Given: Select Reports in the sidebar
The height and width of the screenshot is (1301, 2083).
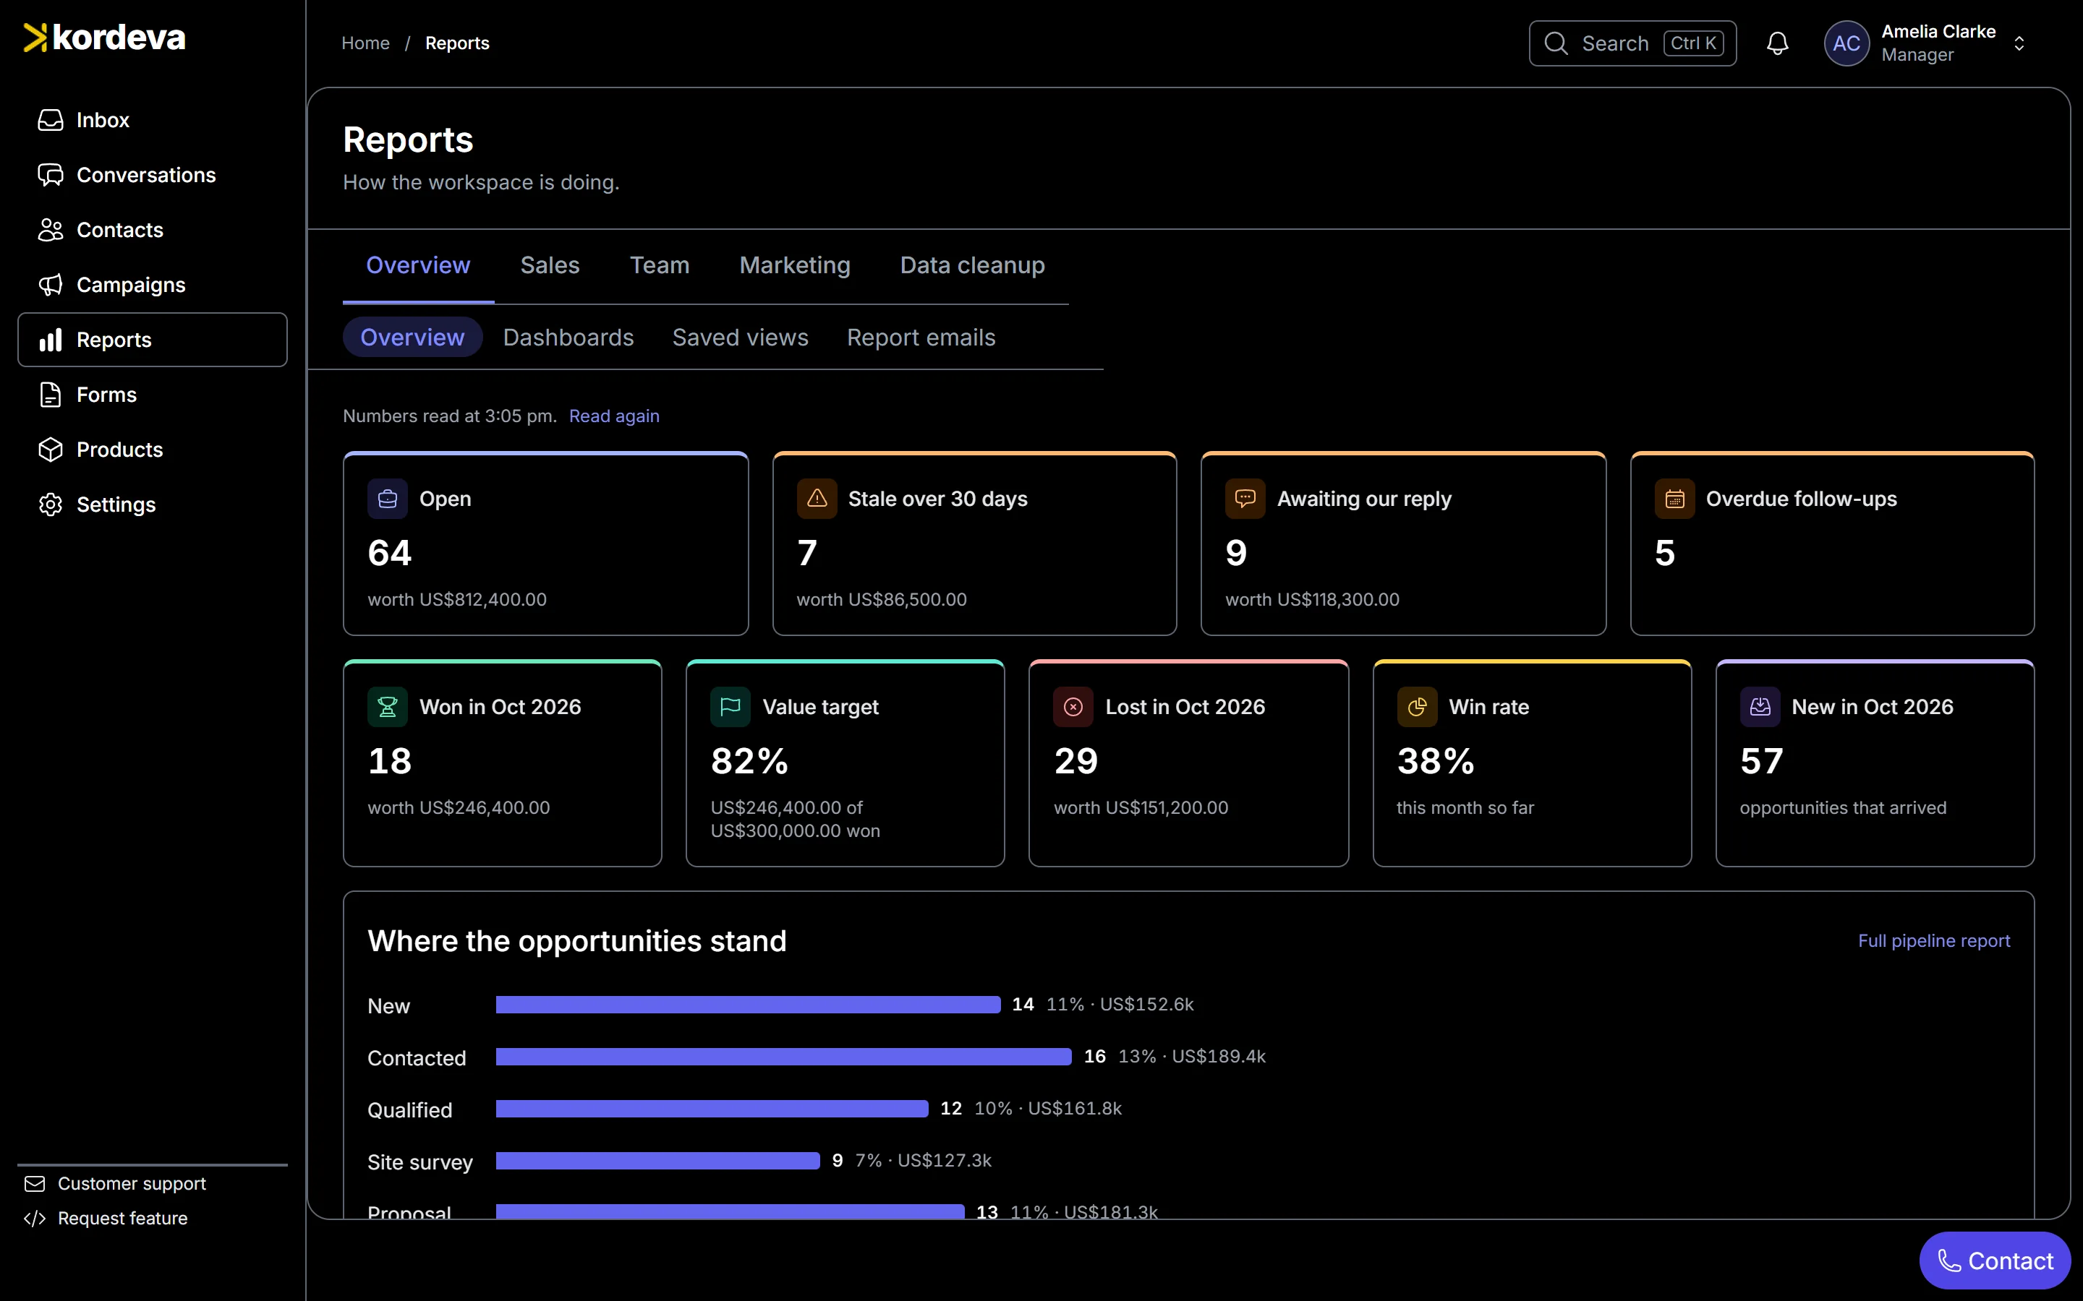Looking at the screenshot, I should [x=153, y=340].
